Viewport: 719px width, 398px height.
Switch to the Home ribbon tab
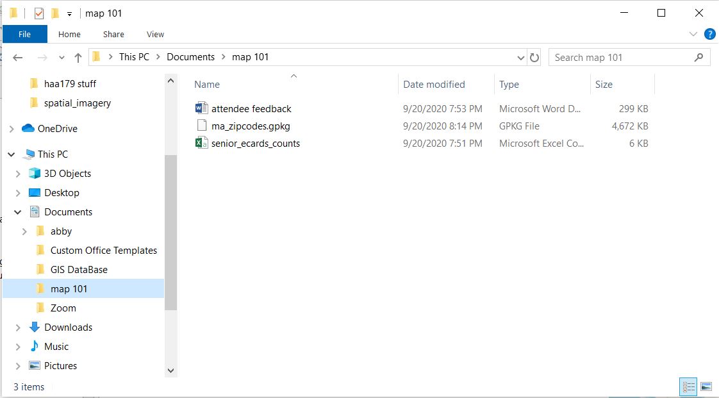tap(69, 34)
